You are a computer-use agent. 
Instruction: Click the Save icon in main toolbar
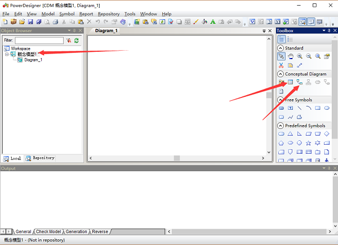tap(30, 22)
